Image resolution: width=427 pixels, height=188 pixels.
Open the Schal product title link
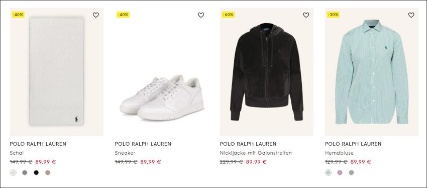pos(17,153)
